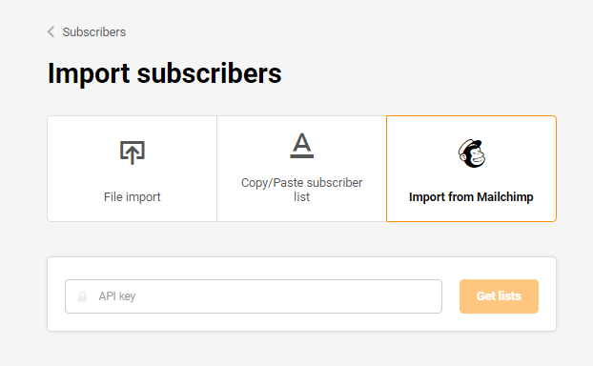Screen dimensions: 593x366
Task: Click the File import upload arrow icon
Action: point(133,152)
